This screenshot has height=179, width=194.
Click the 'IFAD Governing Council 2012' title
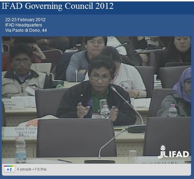58,6
